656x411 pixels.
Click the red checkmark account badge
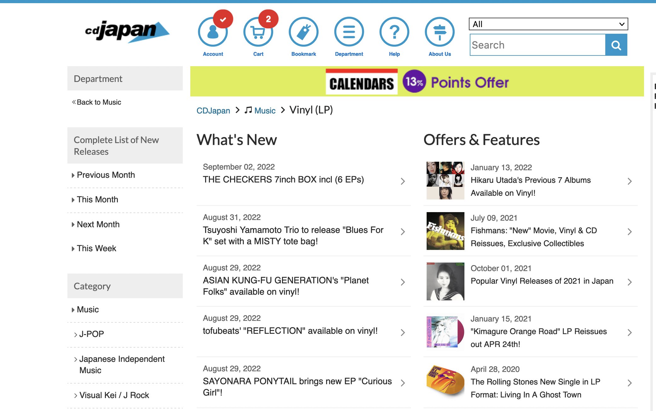tap(223, 19)
